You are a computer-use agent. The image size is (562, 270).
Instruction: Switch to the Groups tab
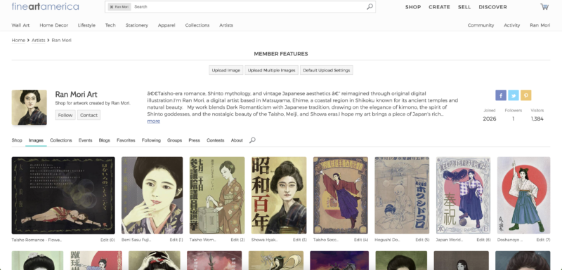(174, 140)
